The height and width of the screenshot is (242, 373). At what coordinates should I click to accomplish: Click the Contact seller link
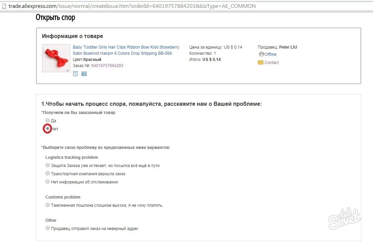coord(272,63)
